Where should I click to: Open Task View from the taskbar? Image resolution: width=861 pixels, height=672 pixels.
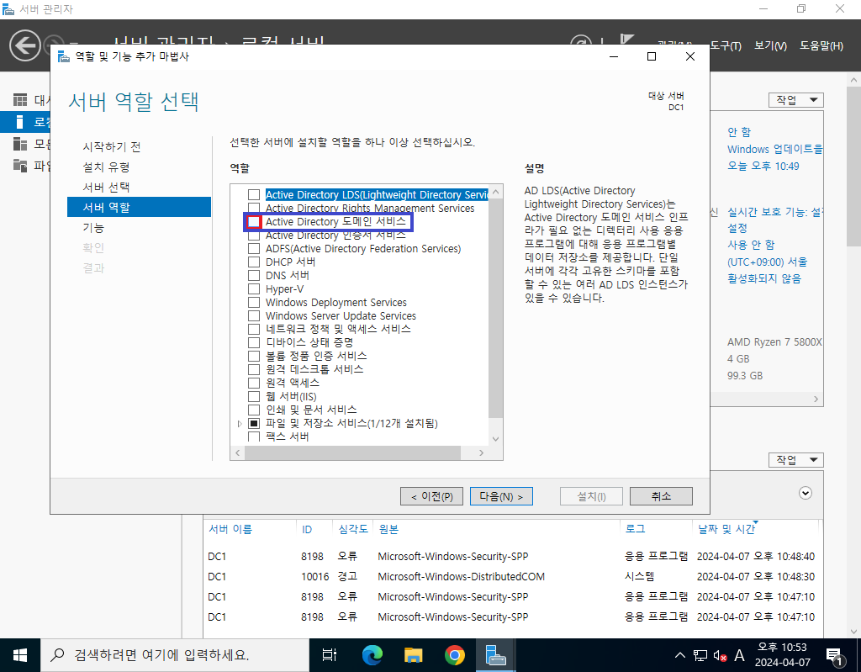(x=330, y=655)
